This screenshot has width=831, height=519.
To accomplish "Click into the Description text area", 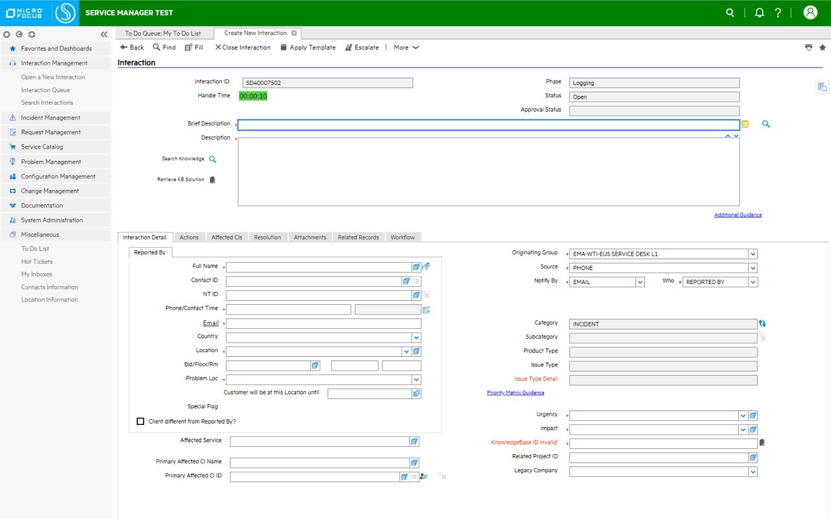I will pos(489,172).
